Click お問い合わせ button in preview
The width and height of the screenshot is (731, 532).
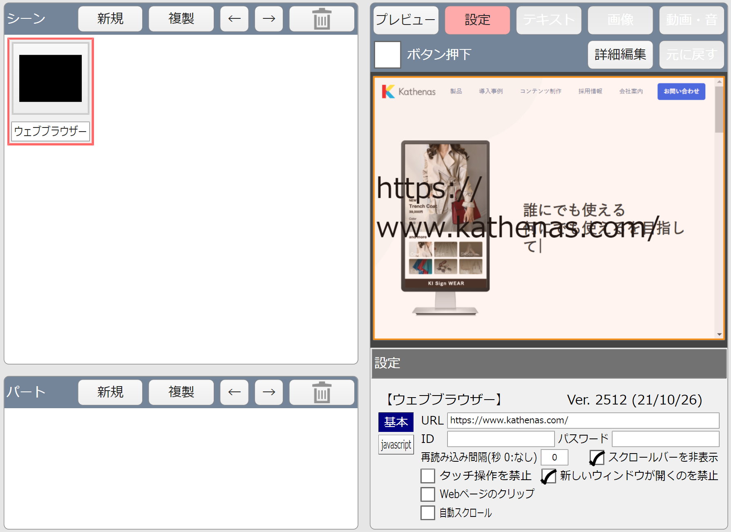click(681, 92)
